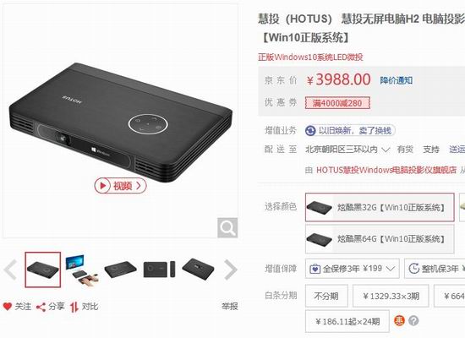The width and height of the screenshot is (465, 338).
Task: Open the HOTUS慧投 flagship store link
Action: tap(386, 170)
